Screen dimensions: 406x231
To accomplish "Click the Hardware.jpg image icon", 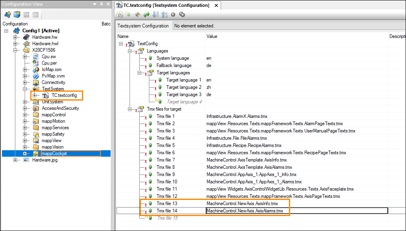I will pyautogui.click(x=26, y=160).
